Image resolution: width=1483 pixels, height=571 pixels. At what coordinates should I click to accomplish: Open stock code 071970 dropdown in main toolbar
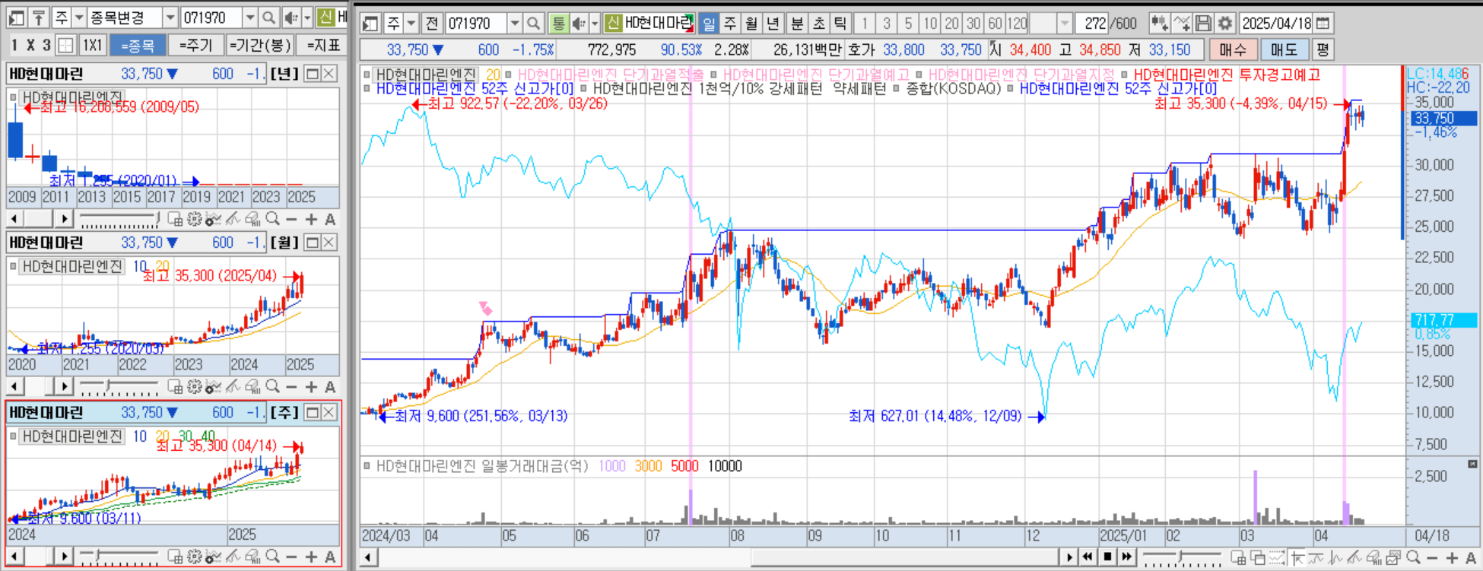click(514, 24)
